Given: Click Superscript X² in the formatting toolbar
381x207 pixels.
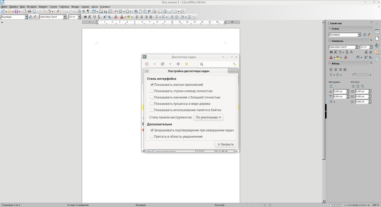Looking at the screenshot, I should coord(105,17).
